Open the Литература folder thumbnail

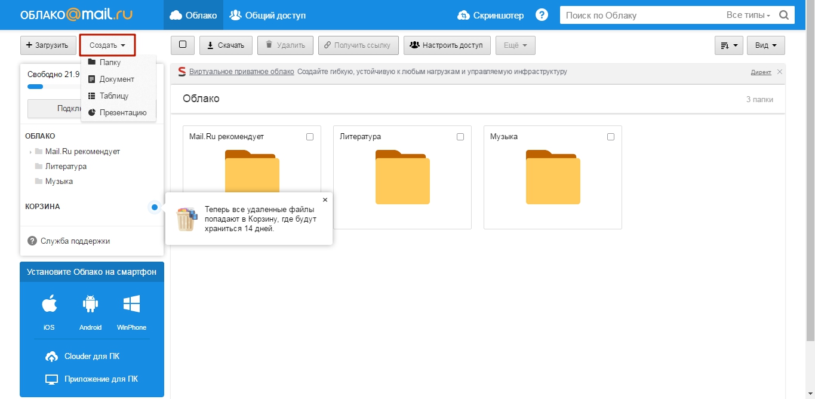click(x=402, y=177)
